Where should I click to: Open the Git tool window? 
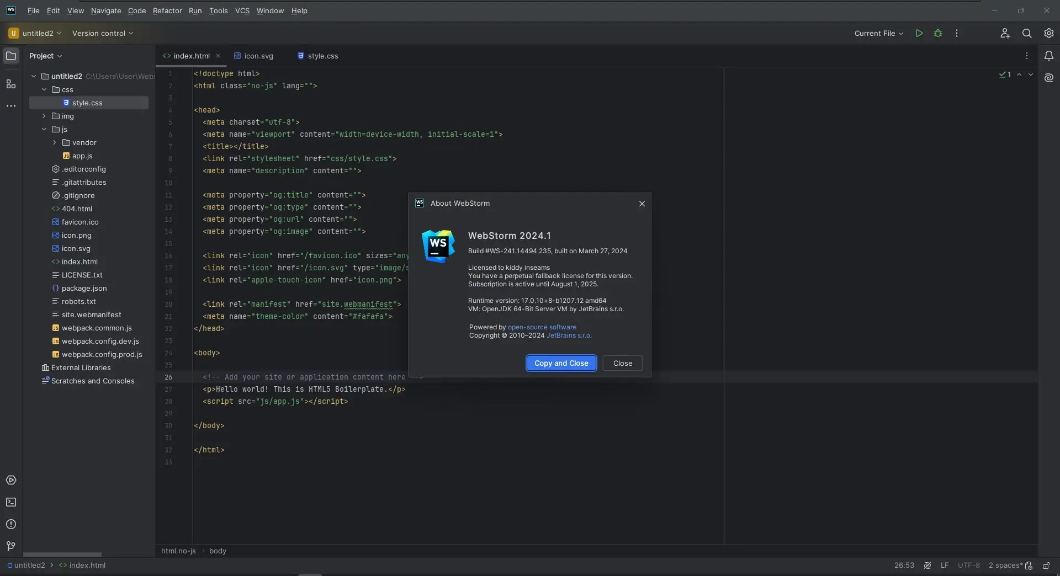pyautogui.click(x=11, y=546)
